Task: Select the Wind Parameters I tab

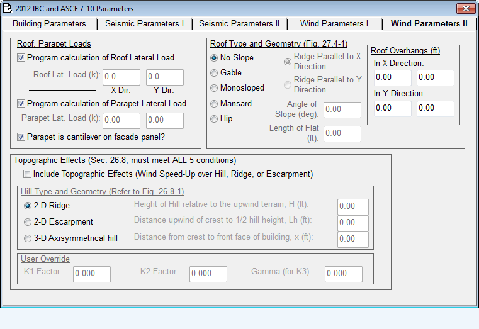Action: coord(334,24)
